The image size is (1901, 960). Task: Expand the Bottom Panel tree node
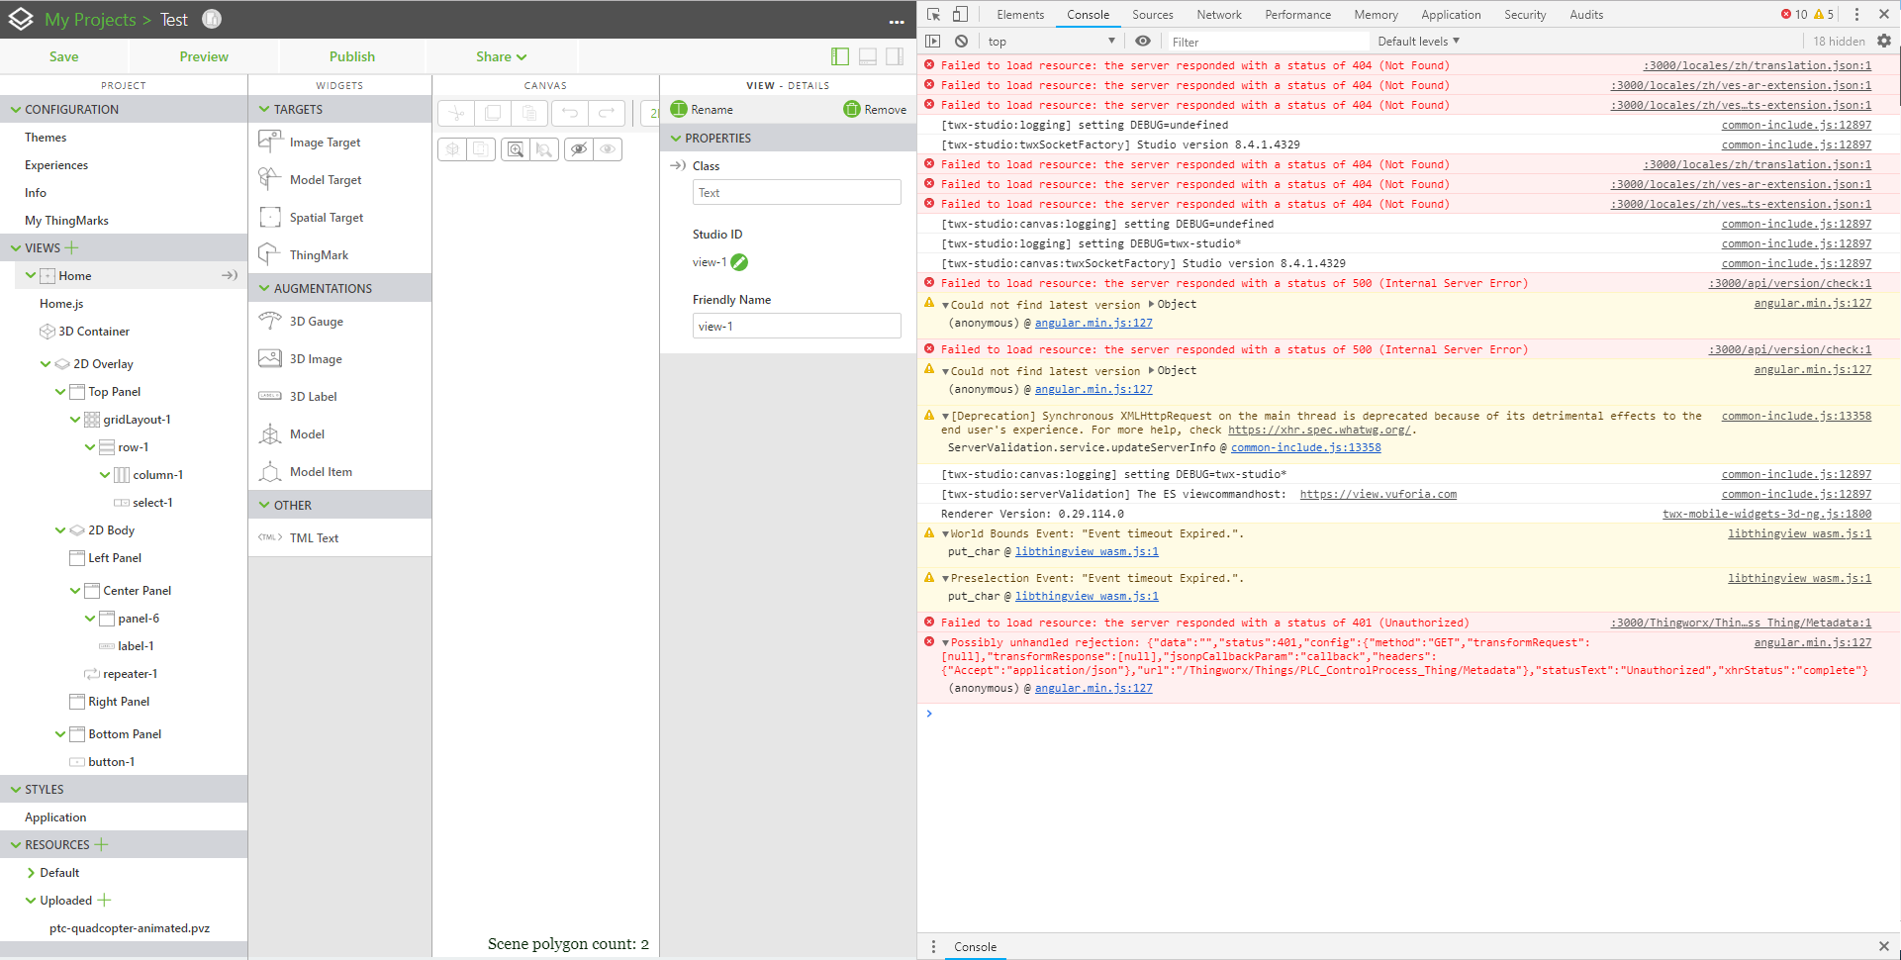[x=61, y=733]
